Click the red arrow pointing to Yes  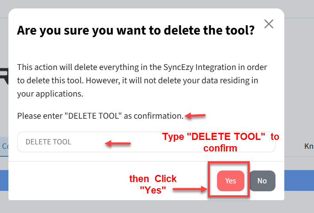(190, 189)
